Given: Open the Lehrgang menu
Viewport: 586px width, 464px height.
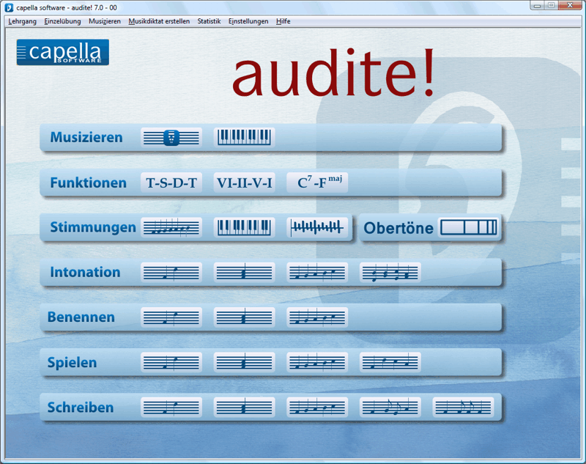Looking at the screenshot, I should [23, 21].
